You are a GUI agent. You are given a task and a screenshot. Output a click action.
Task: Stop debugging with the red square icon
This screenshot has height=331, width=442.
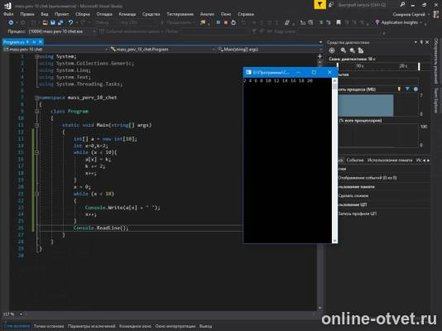(x=225, y=22)
